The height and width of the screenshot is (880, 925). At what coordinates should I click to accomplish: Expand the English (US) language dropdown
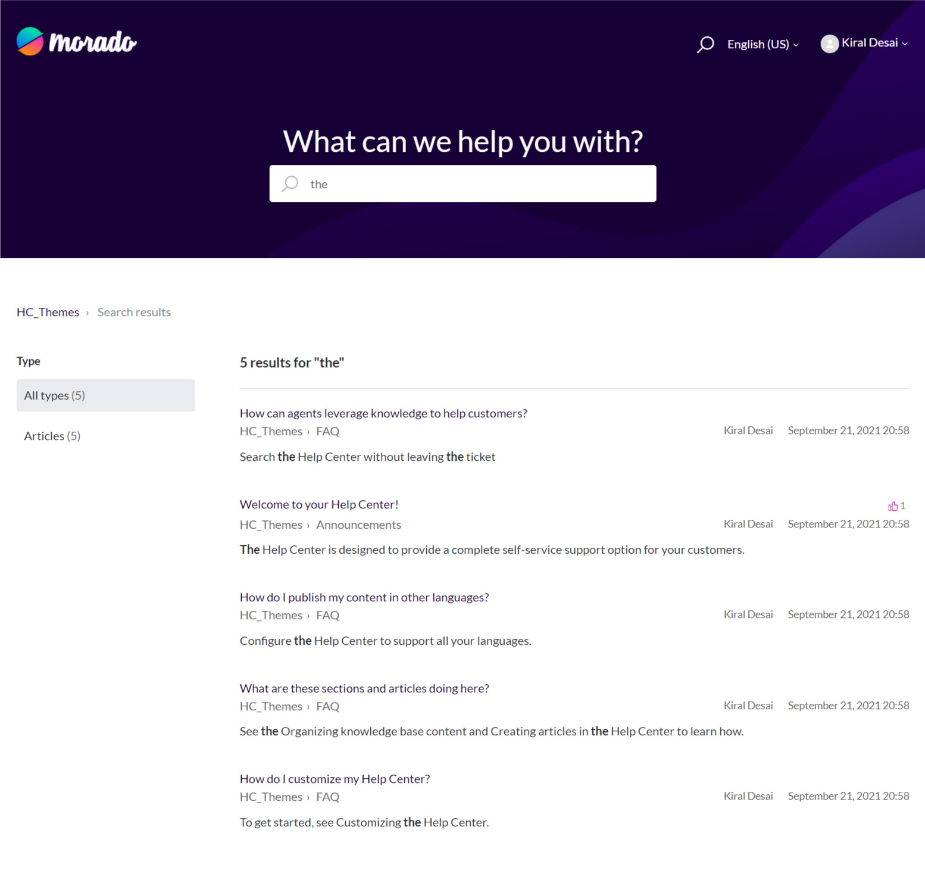[762, 44]
